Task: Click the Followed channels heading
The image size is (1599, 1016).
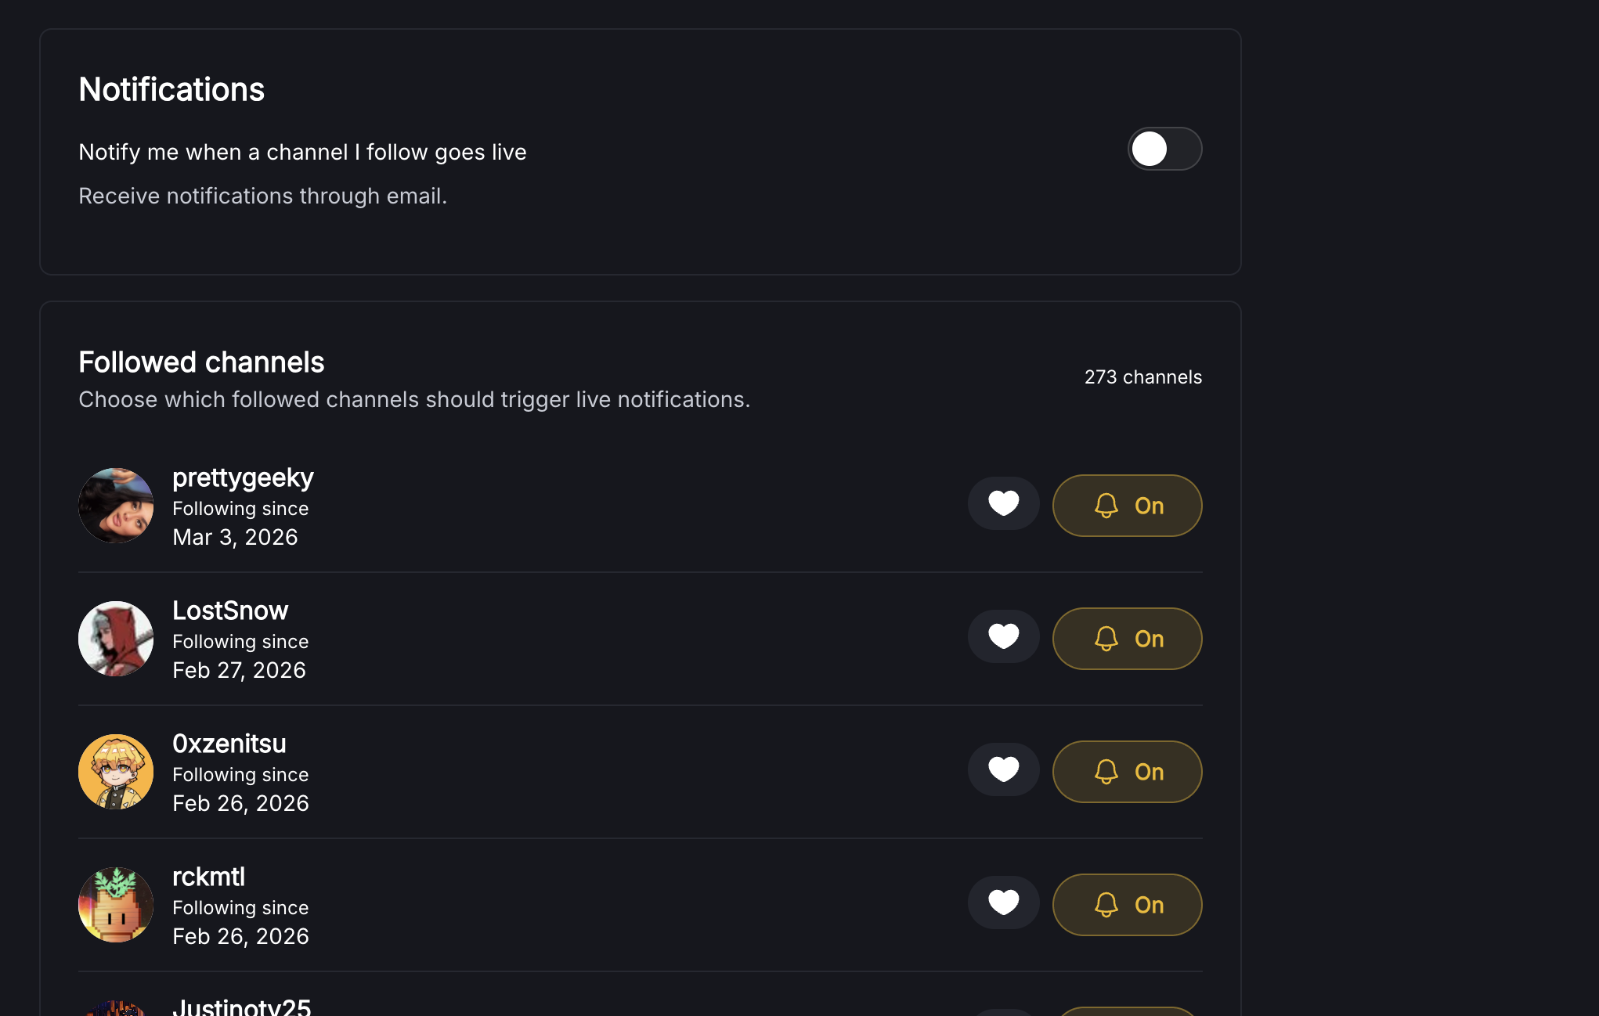Action: tap(201, 362)
